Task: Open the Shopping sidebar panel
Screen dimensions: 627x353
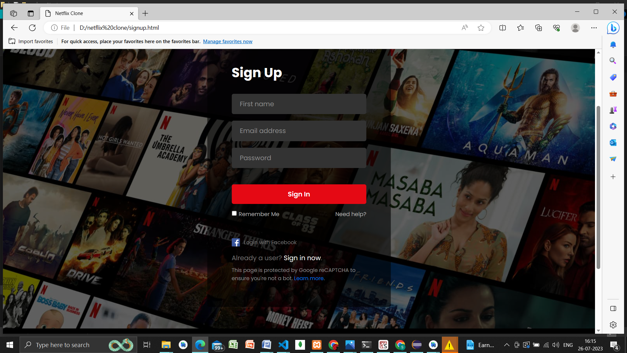Action: (613, 77)
